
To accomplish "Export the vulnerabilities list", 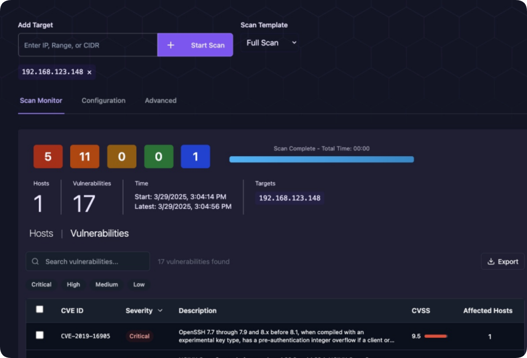I will [503, 261].
